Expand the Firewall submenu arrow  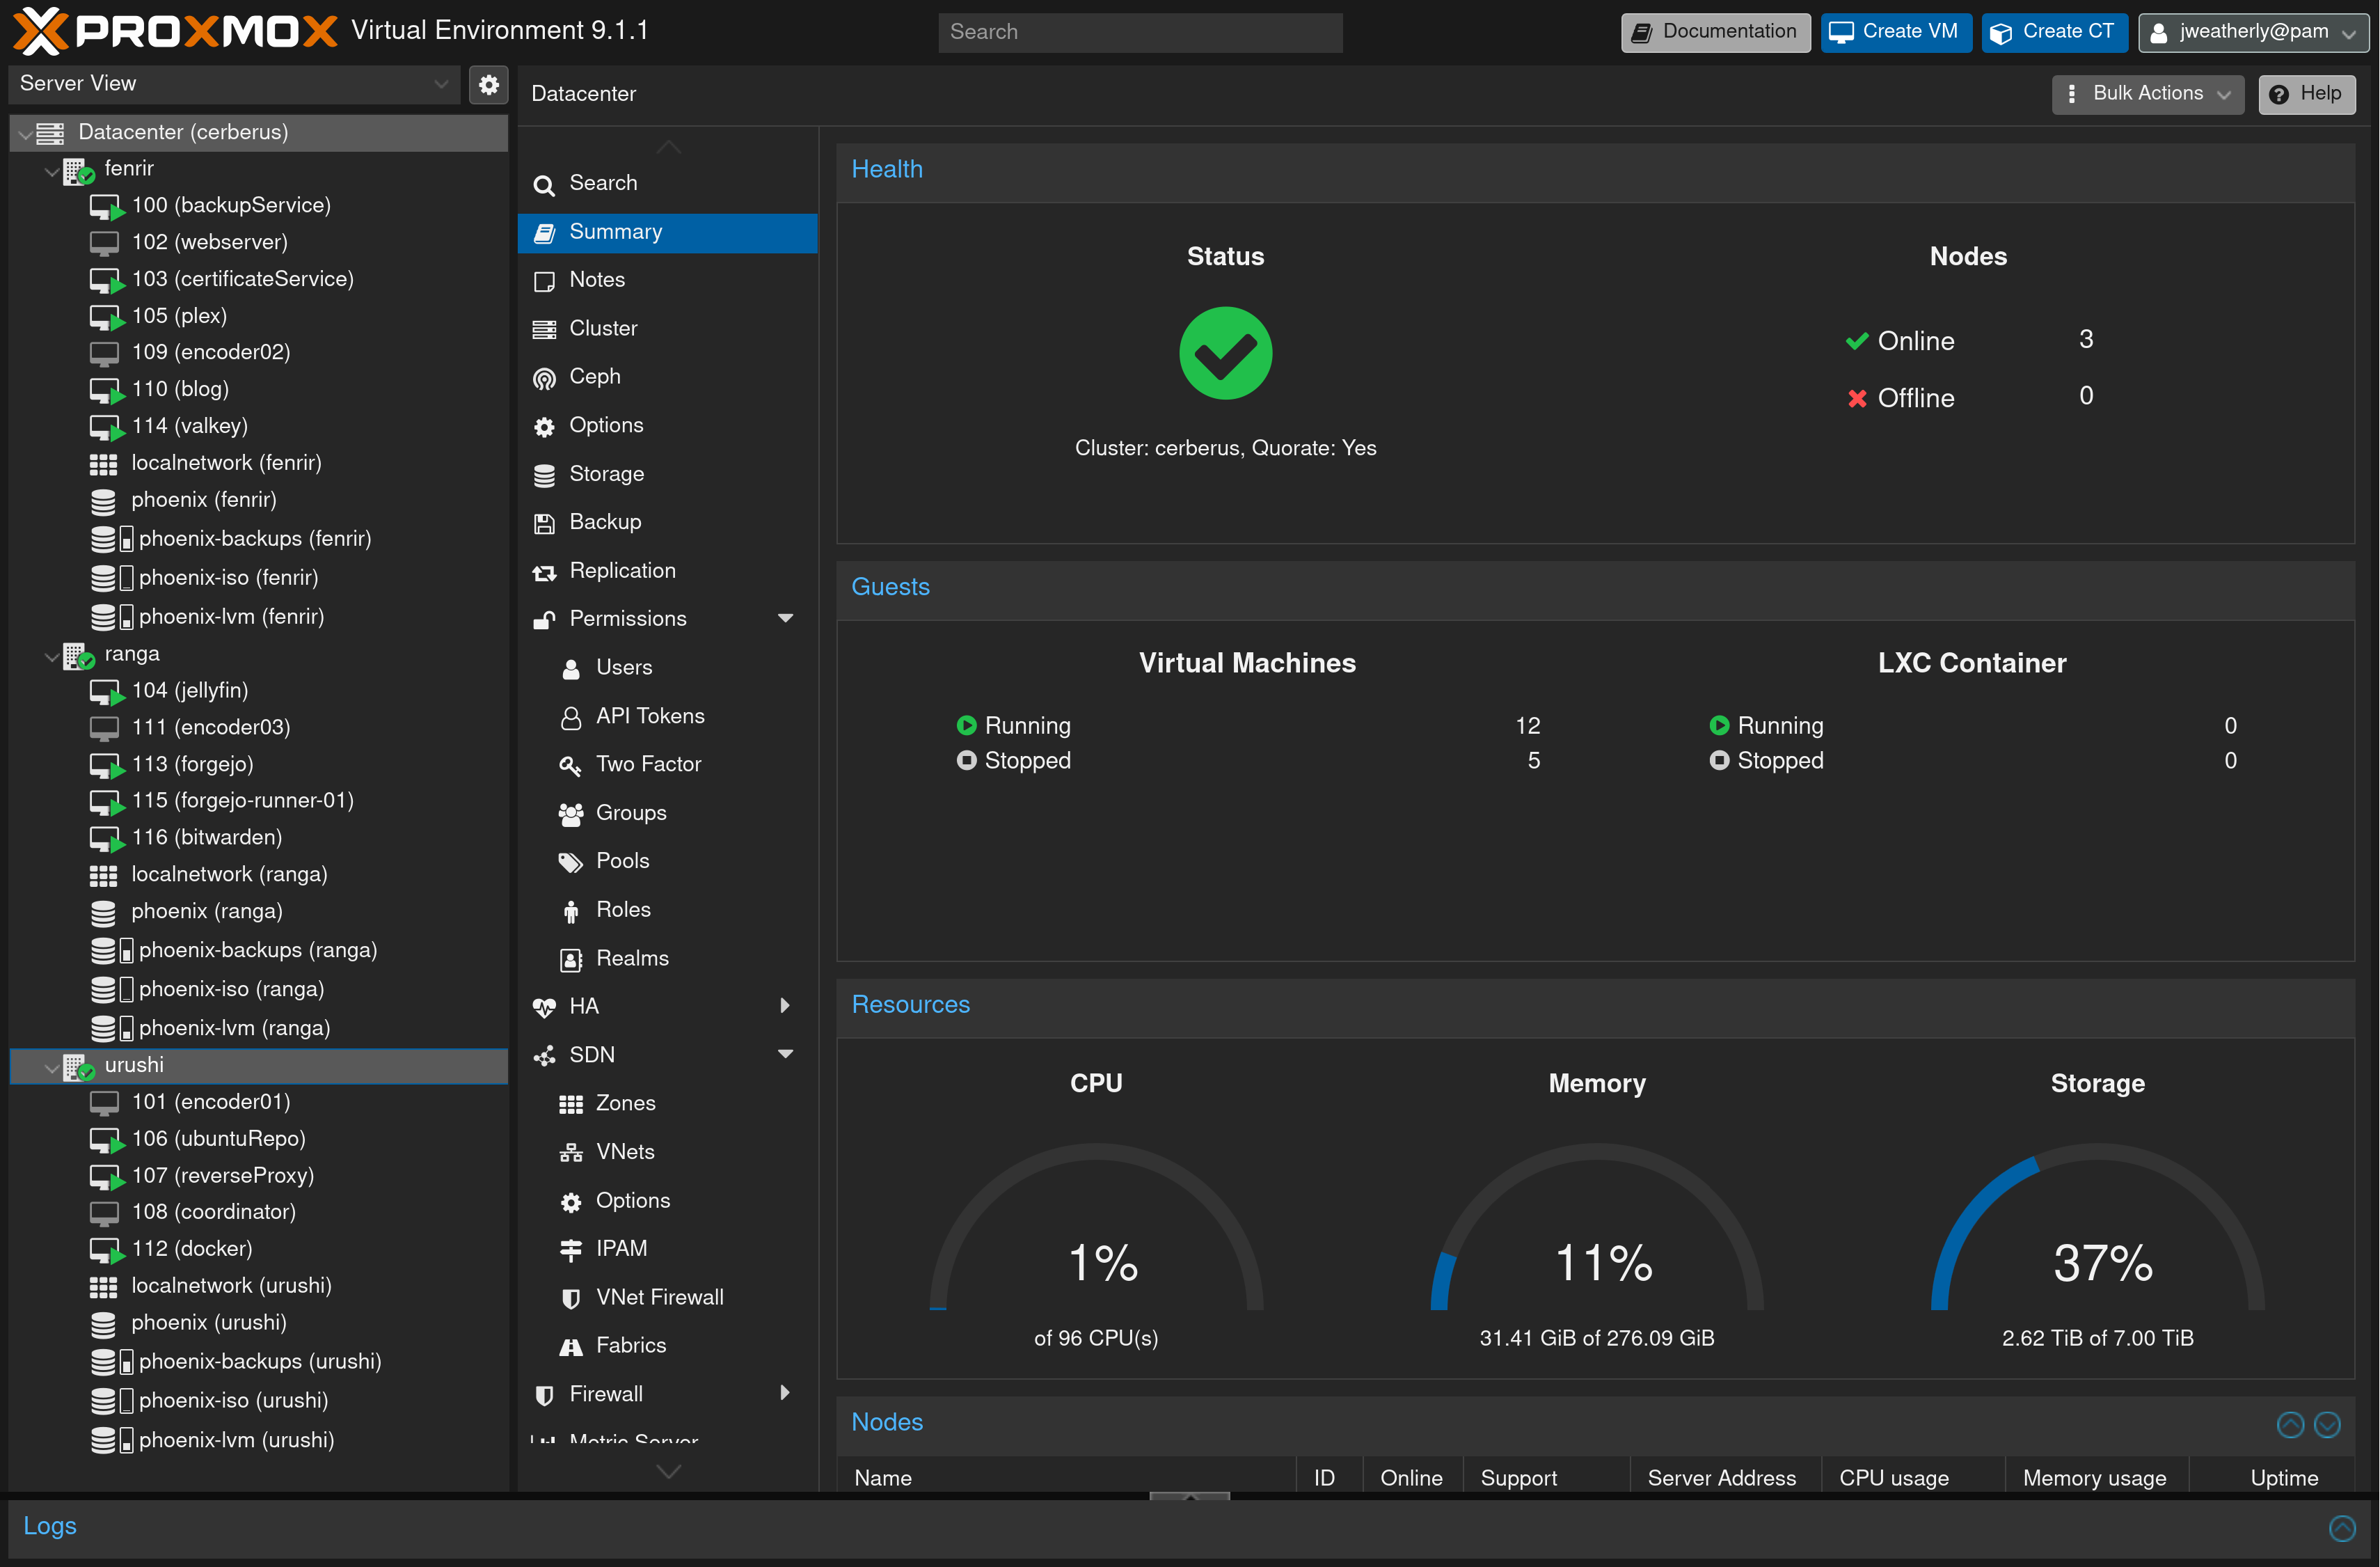point(785,1393)
